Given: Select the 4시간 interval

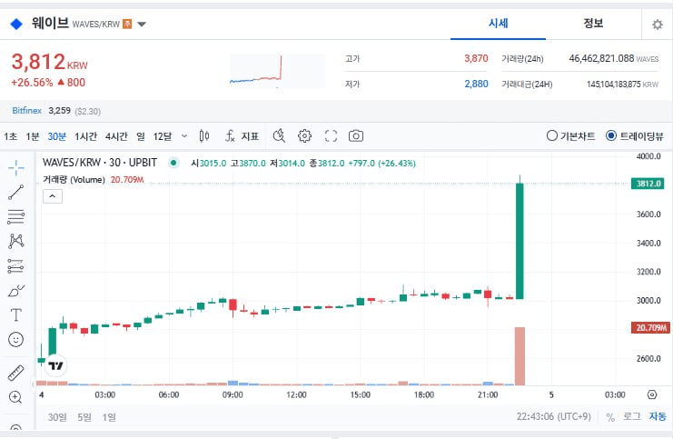Looking at the screenshot, I should point(116,136).
